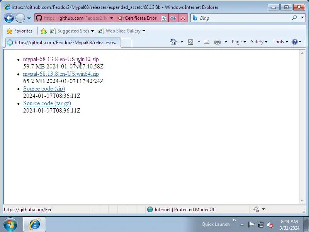This screenshot has height=232, width=309.
Task: Click the Forward navigation button
Action: click(x=20, y=18)
